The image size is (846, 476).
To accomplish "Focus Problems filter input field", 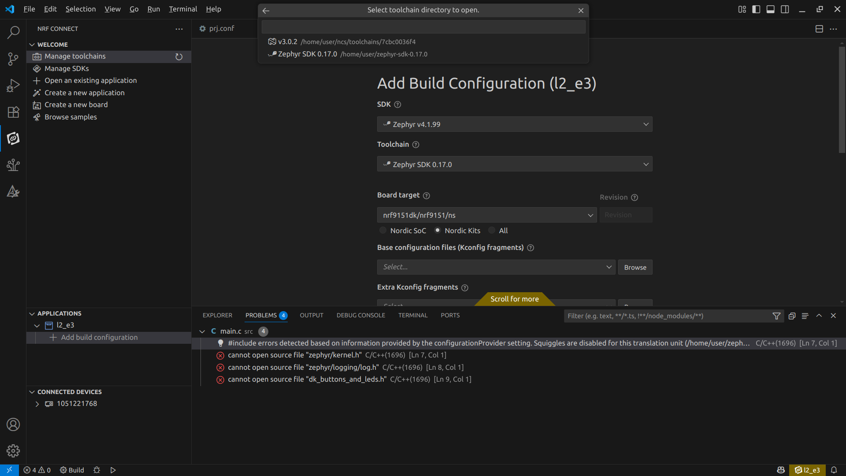I will click(x=668, y=316).
